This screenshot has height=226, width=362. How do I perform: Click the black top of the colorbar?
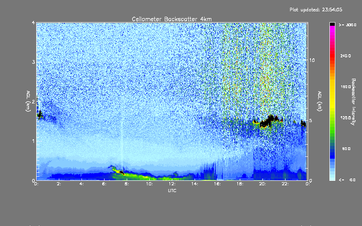pyautogui.click(x=332, y=24)
